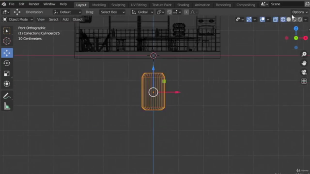Click the pan hand viewport icon
310x174 pixels.
point(304,63)
